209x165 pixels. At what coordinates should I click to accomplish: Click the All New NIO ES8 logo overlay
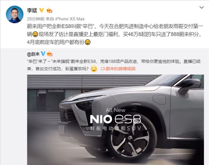click(x=115, y=116)
